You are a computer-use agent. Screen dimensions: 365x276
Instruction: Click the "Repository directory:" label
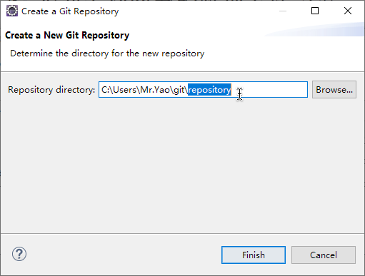pos(51,90)
